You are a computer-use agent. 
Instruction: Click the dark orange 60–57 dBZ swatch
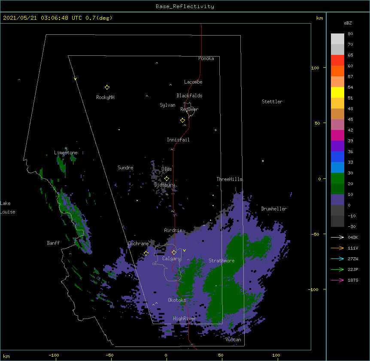pyautogui.click(x=337, y=71)
